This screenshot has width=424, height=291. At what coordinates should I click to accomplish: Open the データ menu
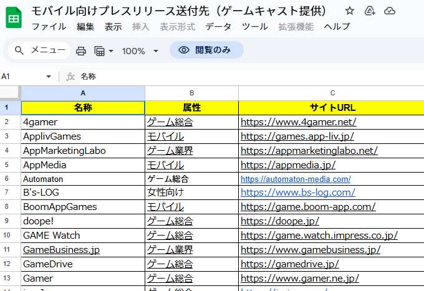click(x=218, y=27)
